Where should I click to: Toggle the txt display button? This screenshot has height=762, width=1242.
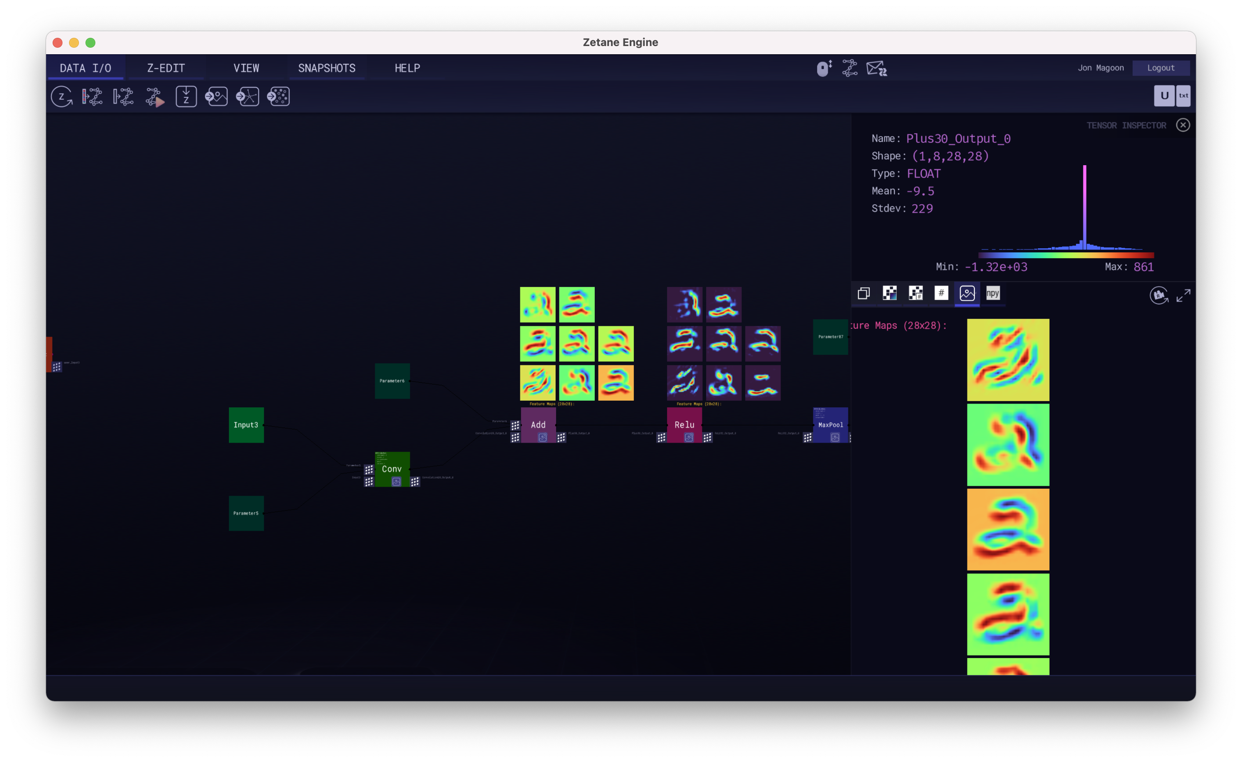click(1183, 96)
